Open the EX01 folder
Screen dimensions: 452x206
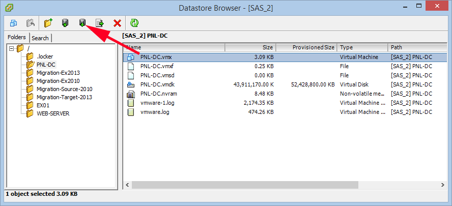43,105
